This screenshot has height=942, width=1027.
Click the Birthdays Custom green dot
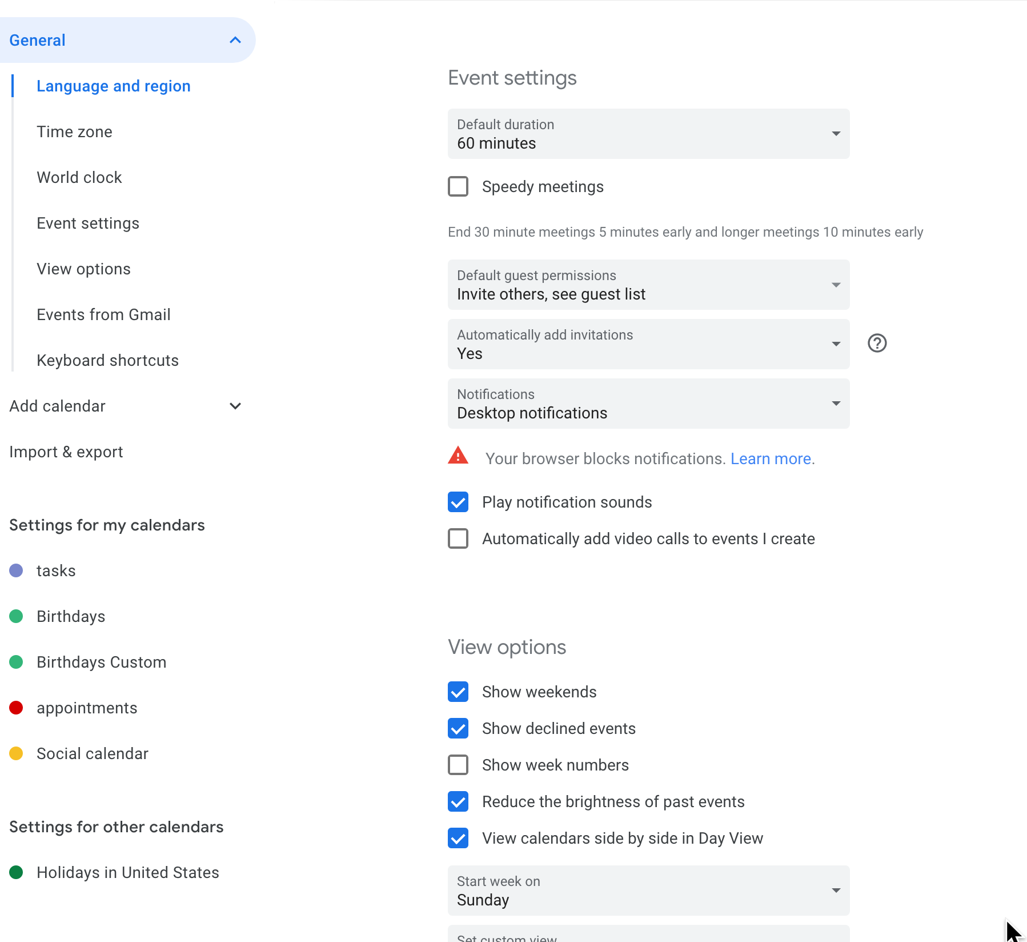pyautogui.click(x=17, y=662)
